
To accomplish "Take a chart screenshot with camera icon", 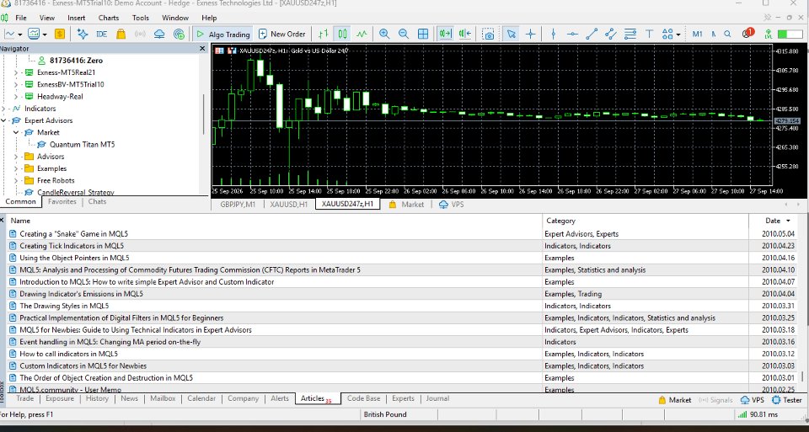I will point(488,34).
